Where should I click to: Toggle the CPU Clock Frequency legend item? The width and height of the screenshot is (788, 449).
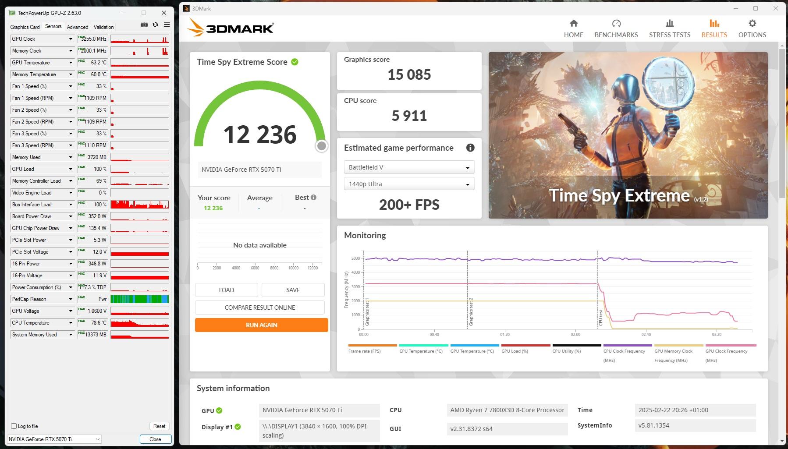tap(628, 354)
